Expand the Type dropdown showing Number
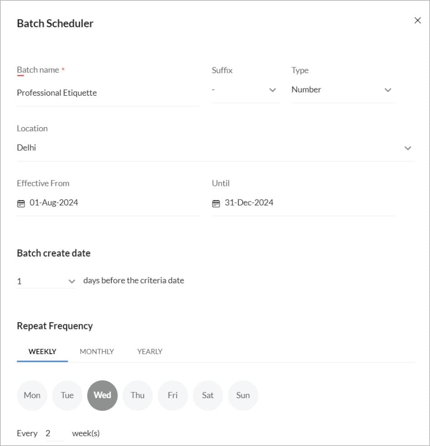The height and width of the screenshot is (446, 430). click(x=343, y=90)
